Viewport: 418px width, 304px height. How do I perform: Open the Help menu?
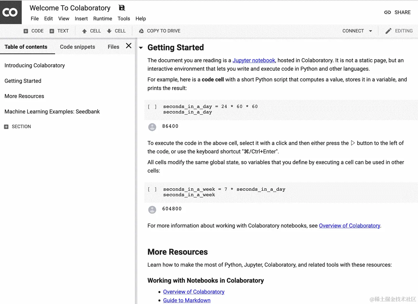141,19
